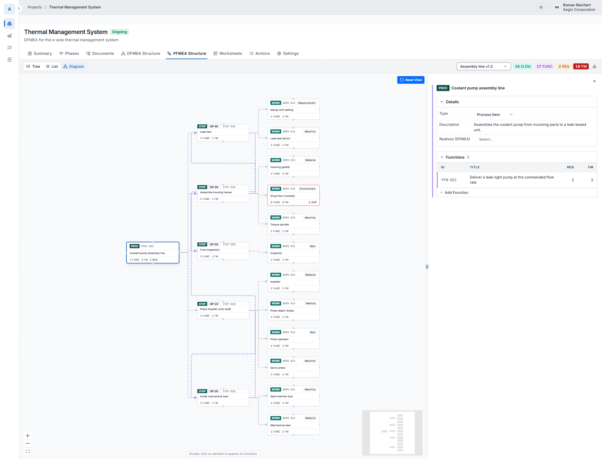
Task: Open the sliders settings icon in sidebar
Action: coord(10,60)
